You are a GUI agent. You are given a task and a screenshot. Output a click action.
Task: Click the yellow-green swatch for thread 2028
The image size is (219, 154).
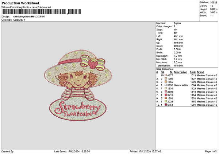166,101
